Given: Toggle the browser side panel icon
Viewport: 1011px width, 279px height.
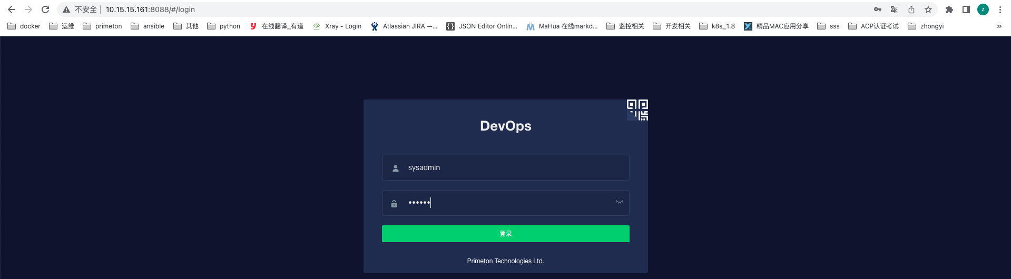Looking at the screenshot, I should click(x=966, y=9).
